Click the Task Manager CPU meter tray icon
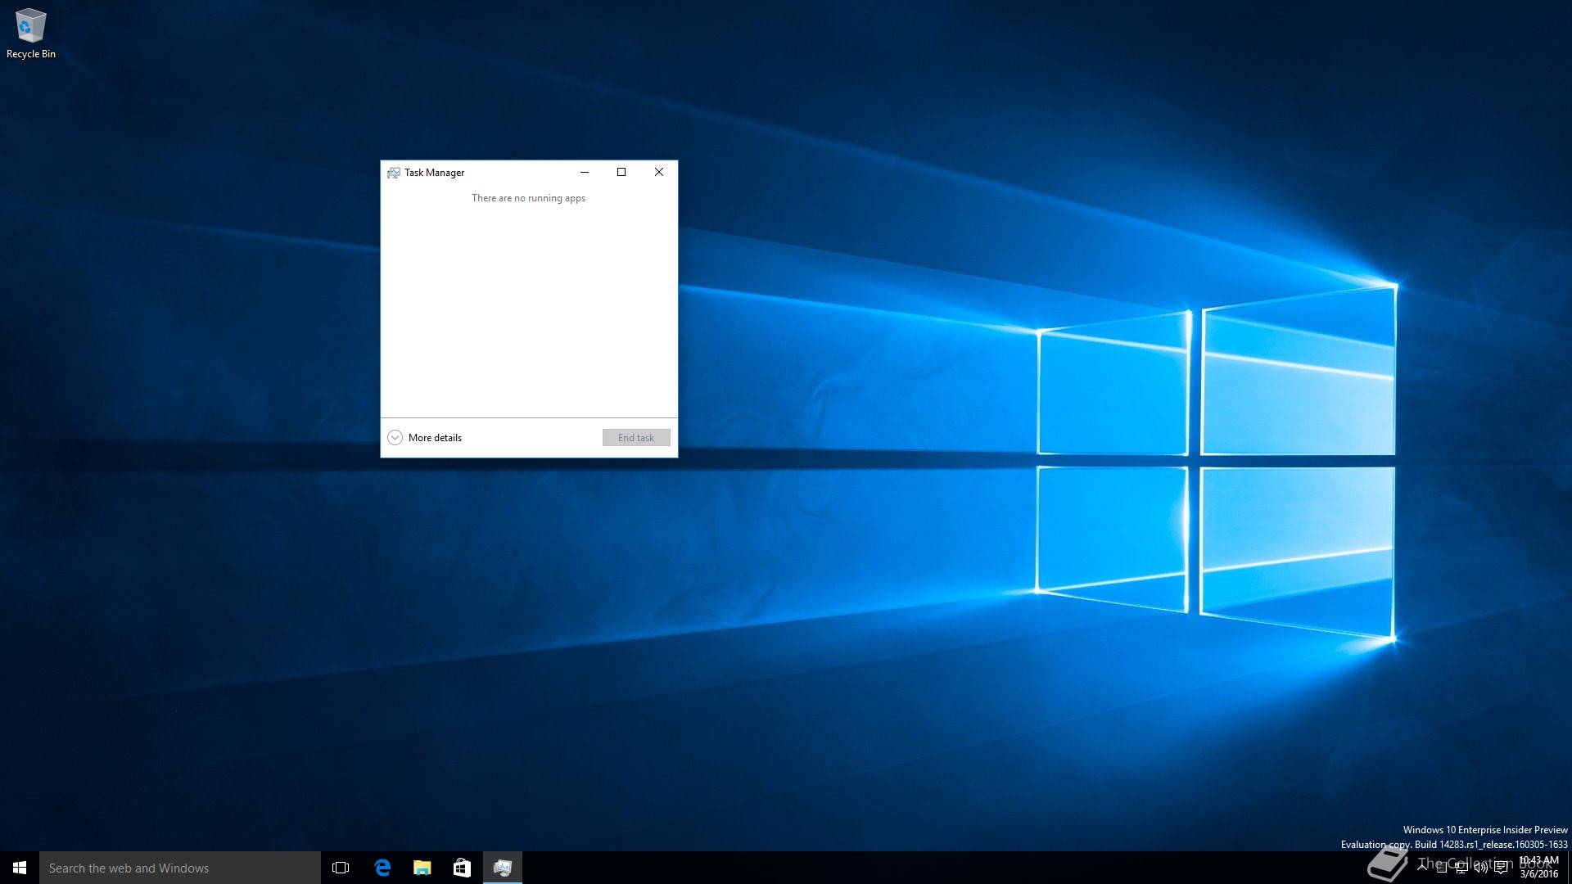Image resolution: width=1572 pixels, height=884 pixels. pos(1442,868)
